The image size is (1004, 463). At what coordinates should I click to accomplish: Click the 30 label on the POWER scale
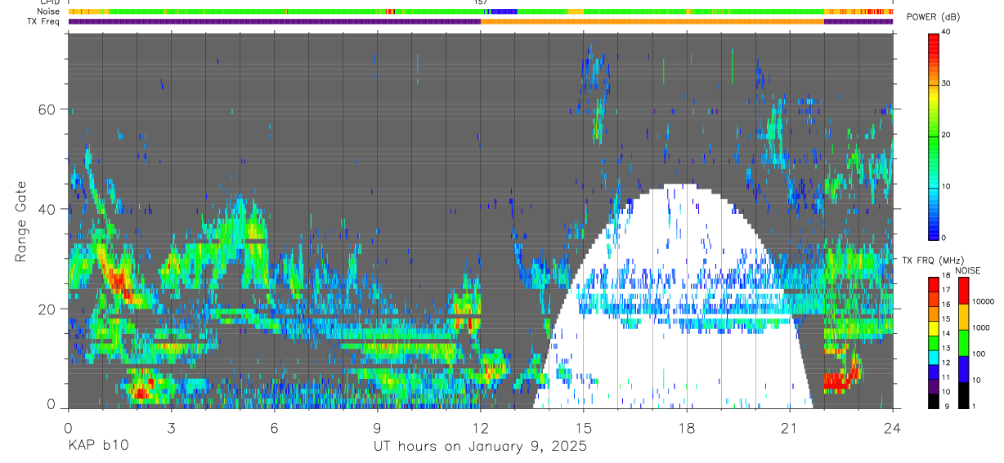coord(946,84)
